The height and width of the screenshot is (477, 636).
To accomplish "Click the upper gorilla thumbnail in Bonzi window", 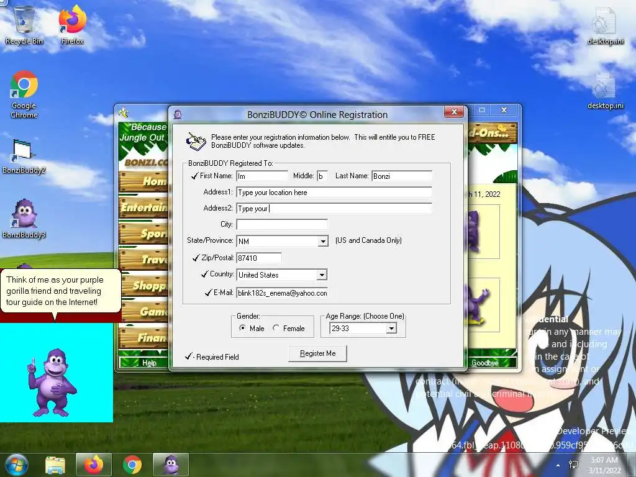I will (483, 232).
